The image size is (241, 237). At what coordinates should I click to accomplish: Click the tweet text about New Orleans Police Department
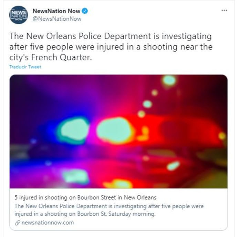point(111,47)
